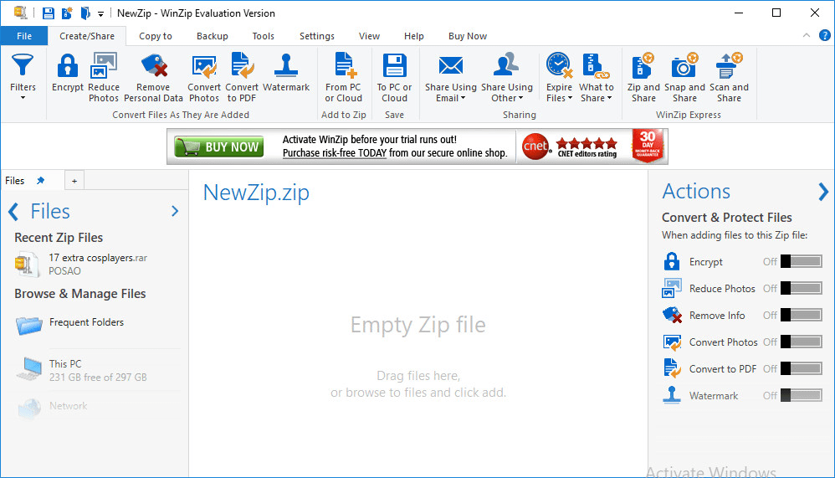835x478 pixels.
Task: Go back with the Files panel left chevron
Action: [13, 212]
